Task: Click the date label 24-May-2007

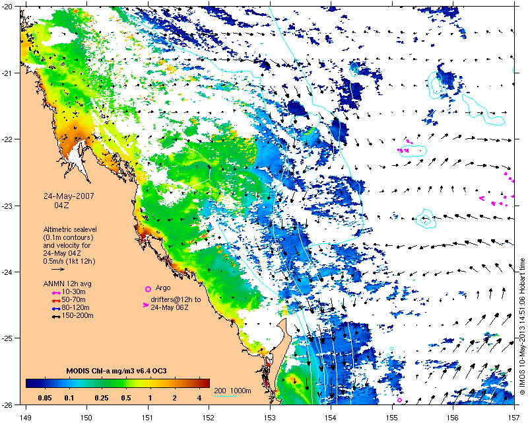Action: (x=69, y=196)
